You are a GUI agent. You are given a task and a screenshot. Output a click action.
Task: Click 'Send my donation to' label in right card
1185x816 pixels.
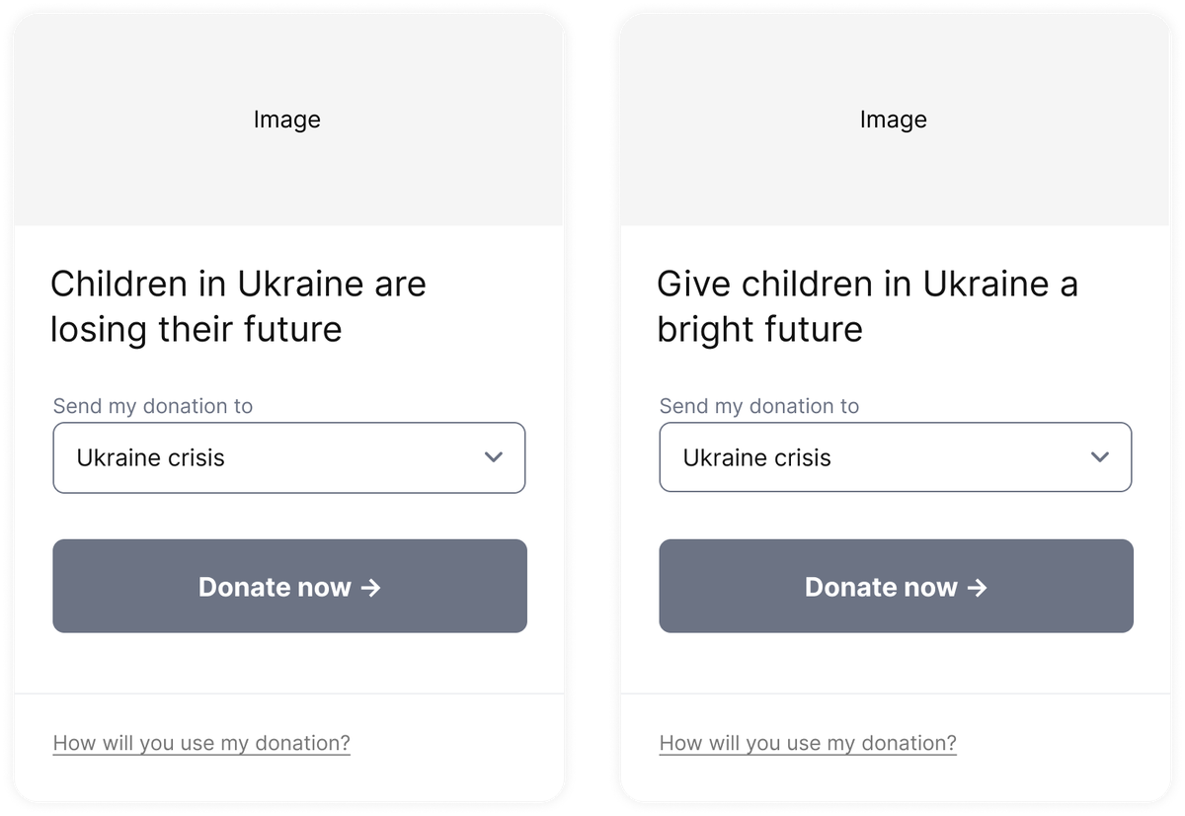coord(759,406)
